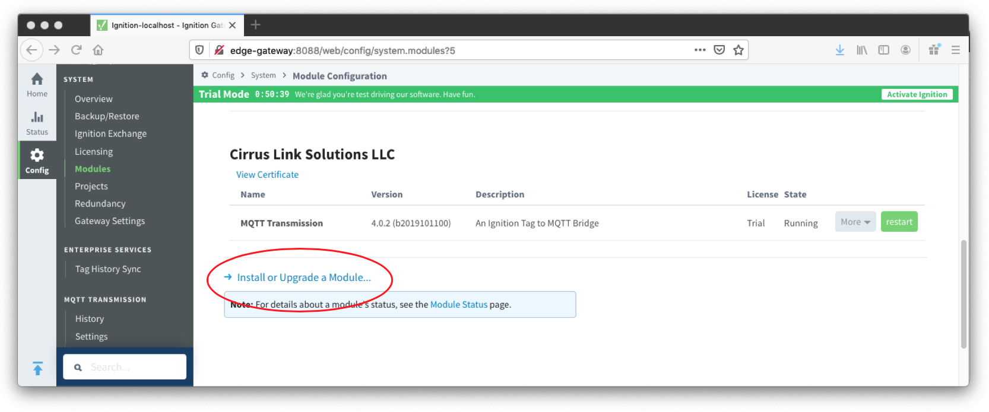This screenshot has width=989, height=412.
Task: Click the Trial license text
Action: (x=756, y=223)
